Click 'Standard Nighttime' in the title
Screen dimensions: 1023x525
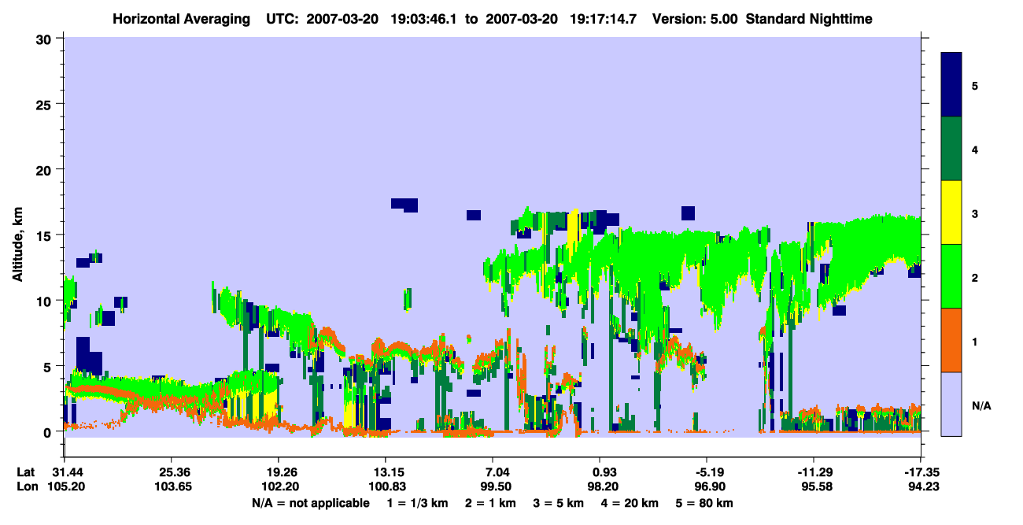808,18
